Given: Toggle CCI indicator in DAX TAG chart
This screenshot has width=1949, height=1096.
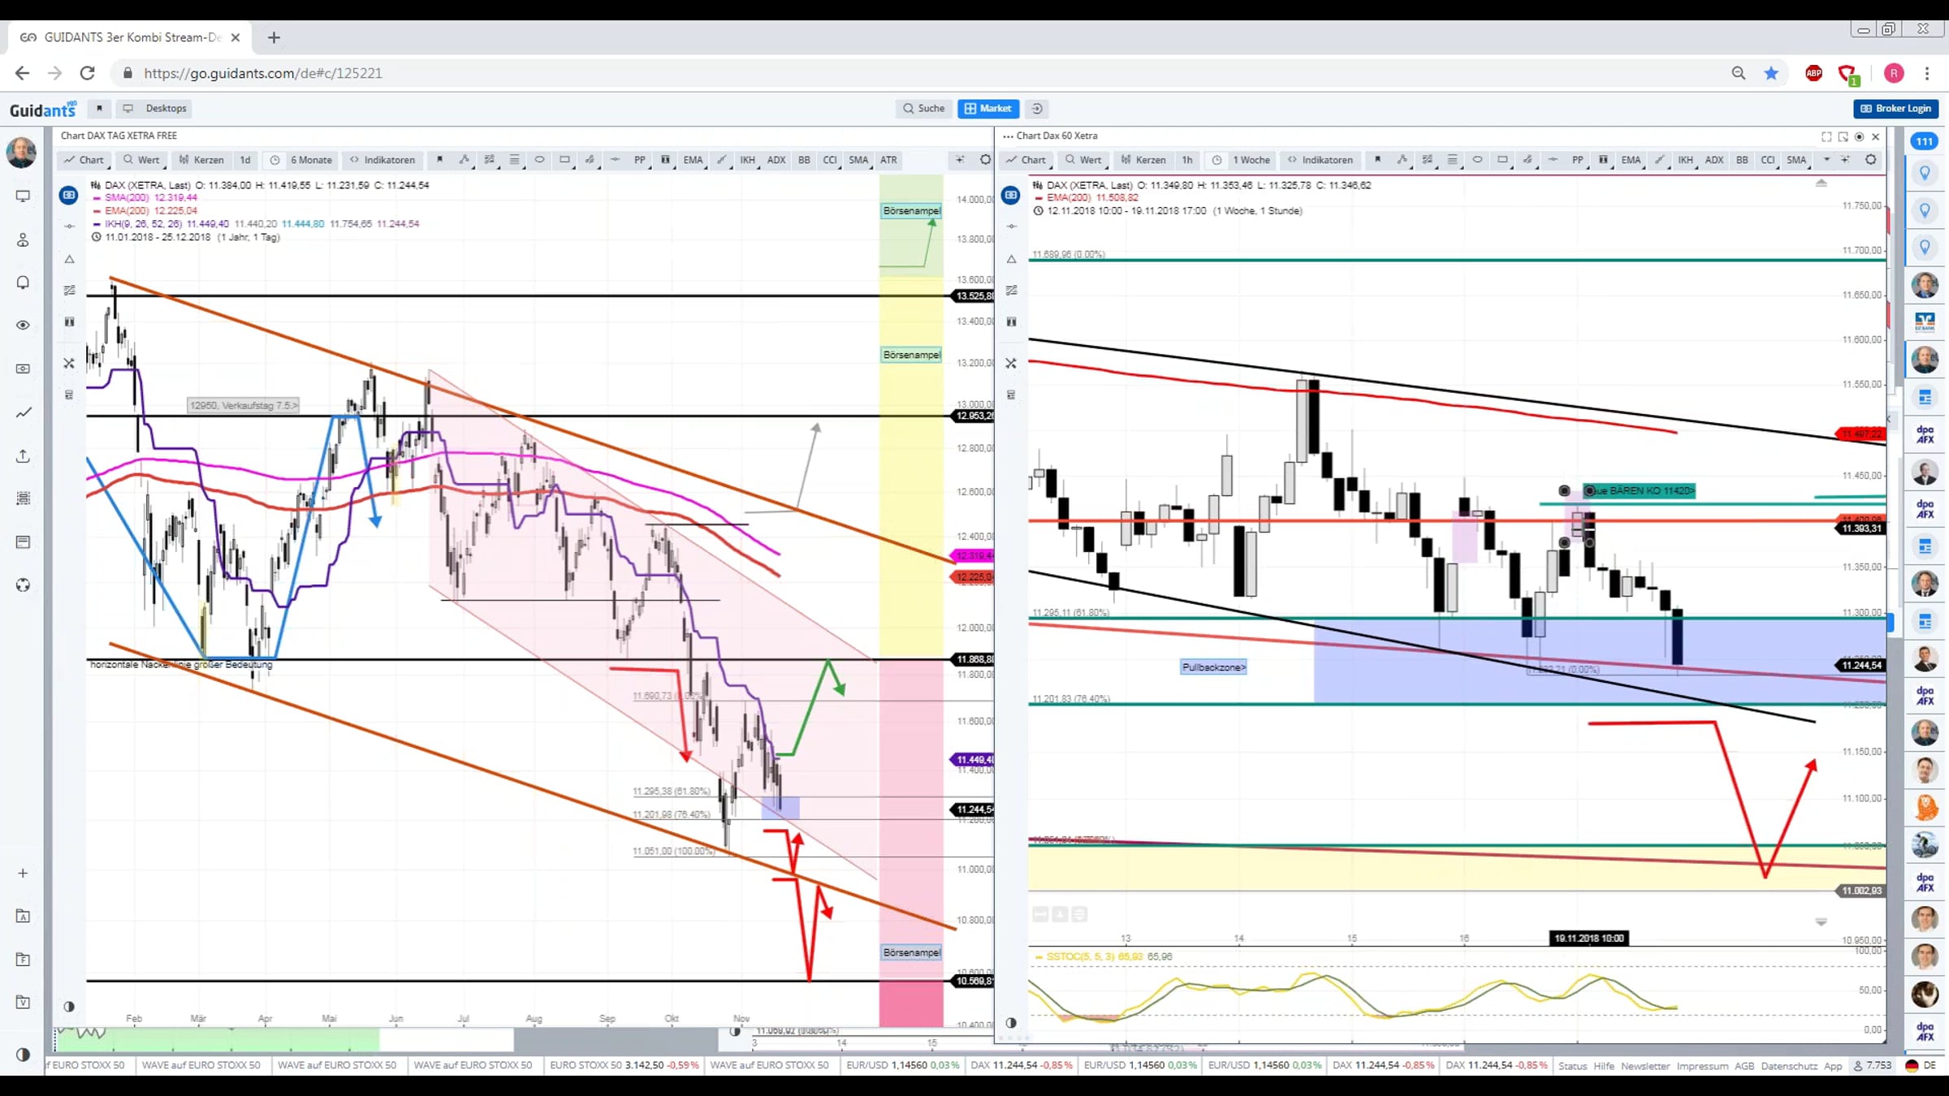Looking at the screenshot, I should (x=830, y=160).
